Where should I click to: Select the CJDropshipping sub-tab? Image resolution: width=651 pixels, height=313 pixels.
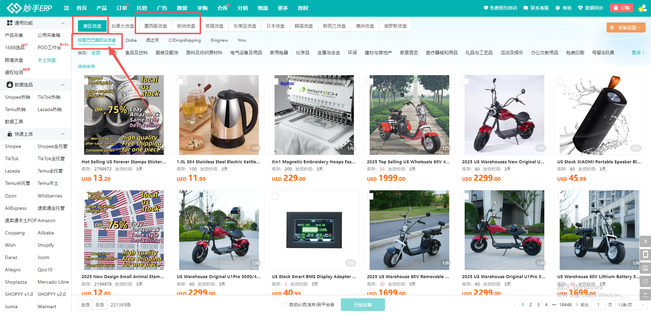[185, 40]
